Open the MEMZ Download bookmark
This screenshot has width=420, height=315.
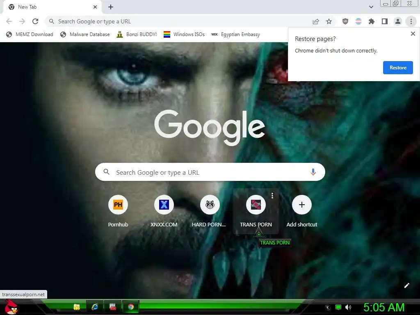[30, 34]
